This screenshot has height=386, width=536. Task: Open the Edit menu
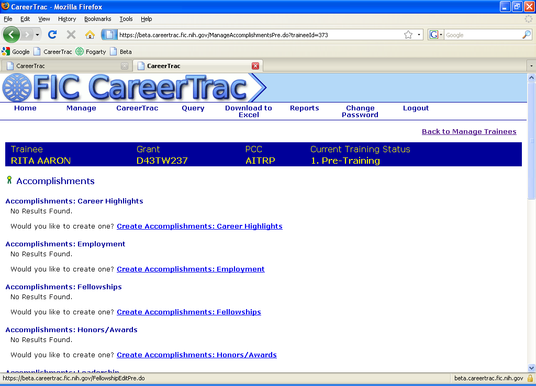(x=25, y=19)
